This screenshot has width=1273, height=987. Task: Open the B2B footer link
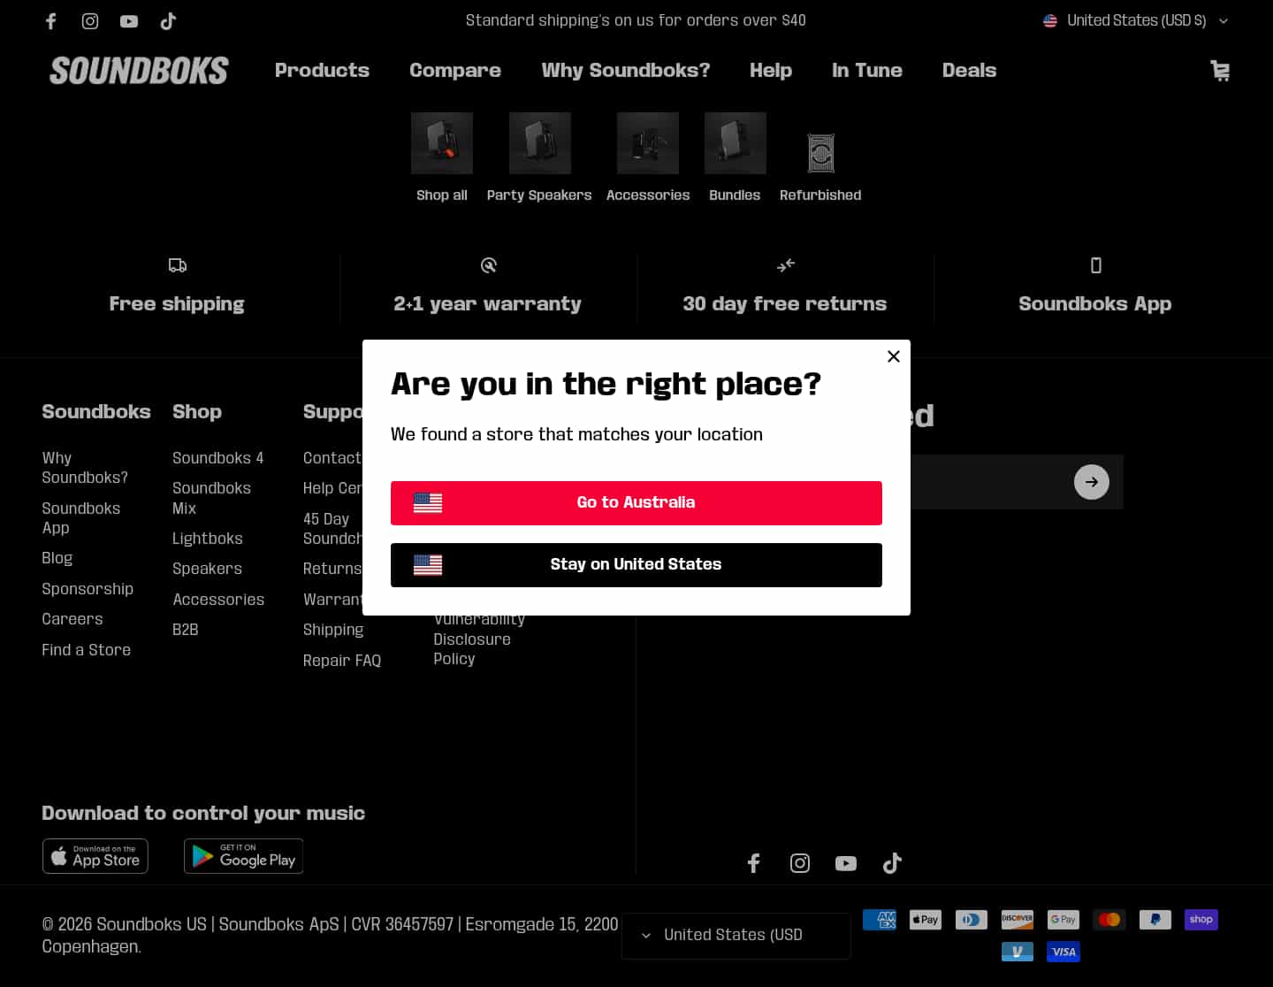point(186,630)
